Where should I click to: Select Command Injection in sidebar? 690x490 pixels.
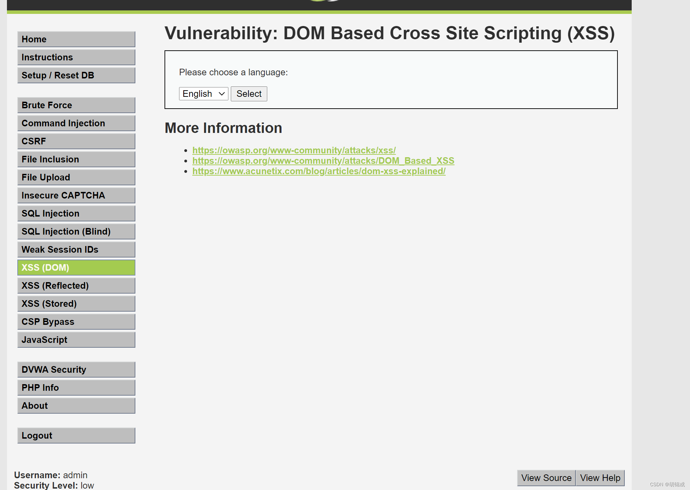(76, 123)
